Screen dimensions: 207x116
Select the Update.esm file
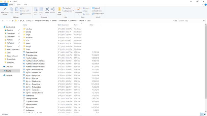(30, 110)
